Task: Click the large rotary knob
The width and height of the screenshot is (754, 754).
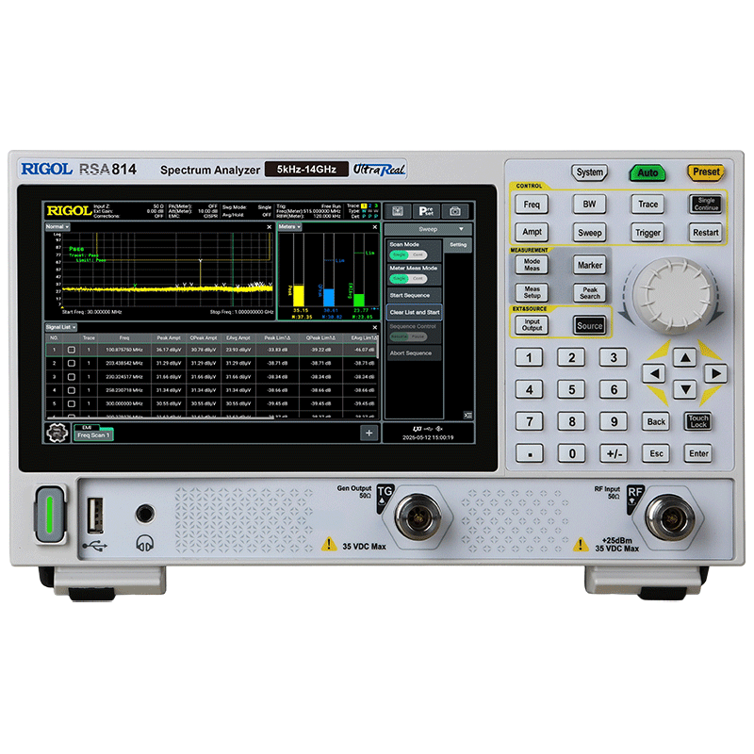Action: (673, 295)
